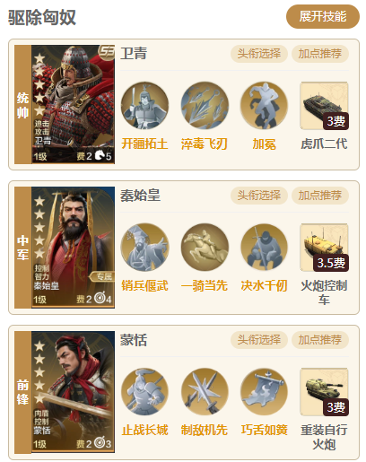Select the 制敌机先 crossed swords icon
366x462 pixels.
205,392
